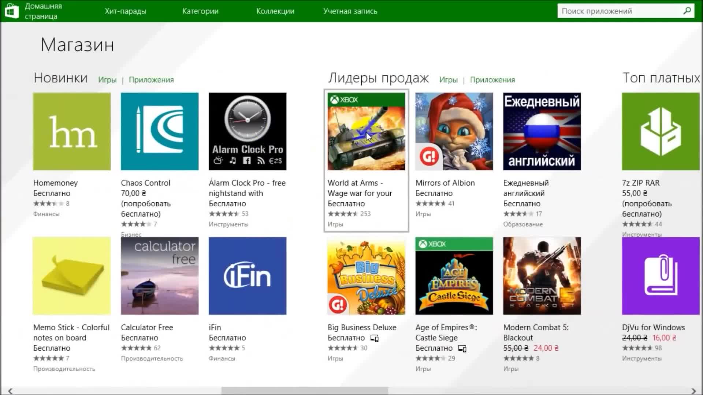703x395 pixels.
Task: Open Mirrors of Albion game tile
Action: tap(454, 131)
